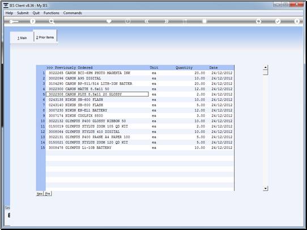
Task: Click the clock-like toolbar icon beside heart
Action: pos(127,22)
